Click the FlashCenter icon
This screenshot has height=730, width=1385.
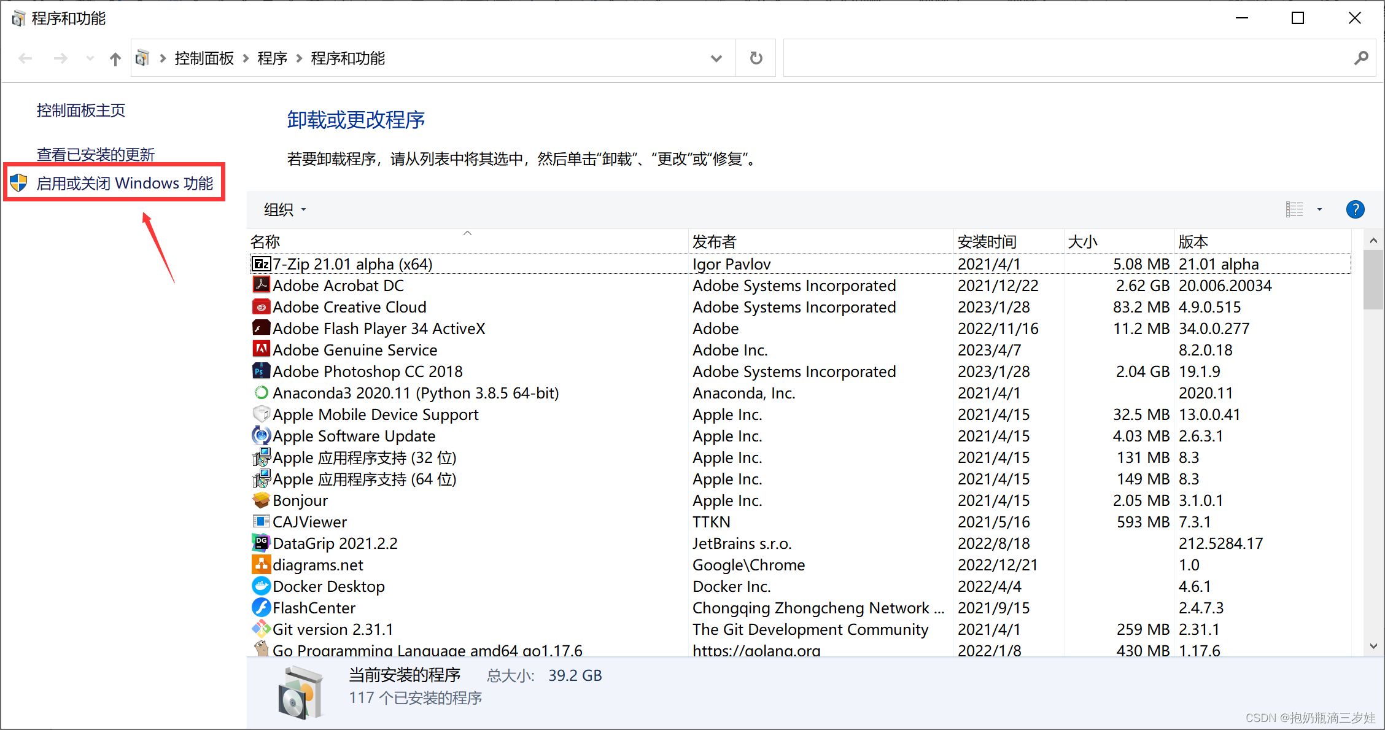262,607
